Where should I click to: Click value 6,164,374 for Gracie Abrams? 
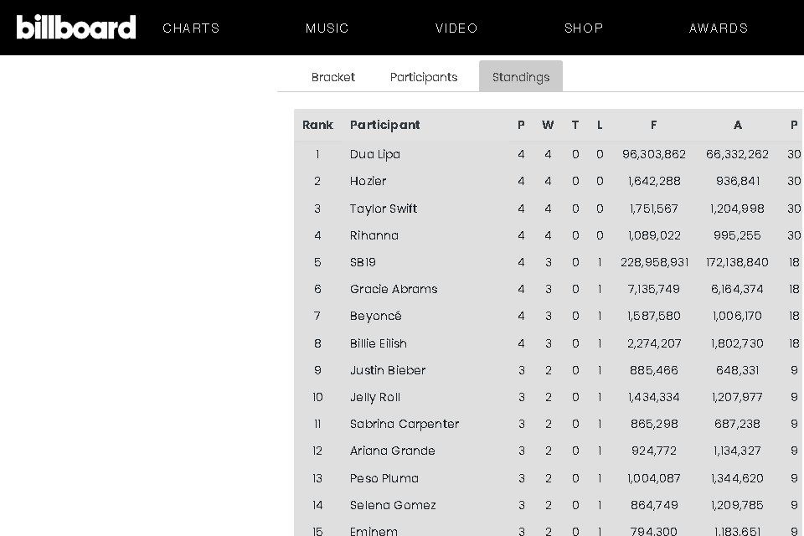[737, 289]
